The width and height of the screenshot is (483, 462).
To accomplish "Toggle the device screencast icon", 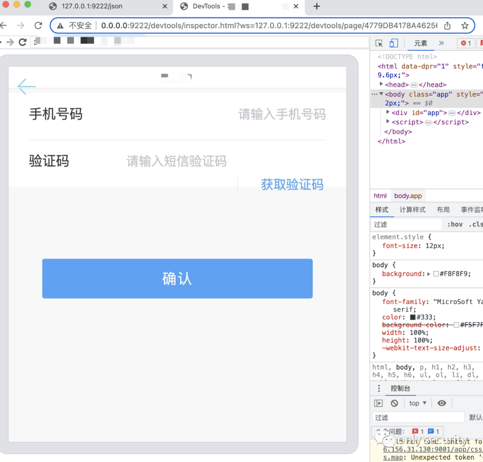I will [x=394, y=43].
